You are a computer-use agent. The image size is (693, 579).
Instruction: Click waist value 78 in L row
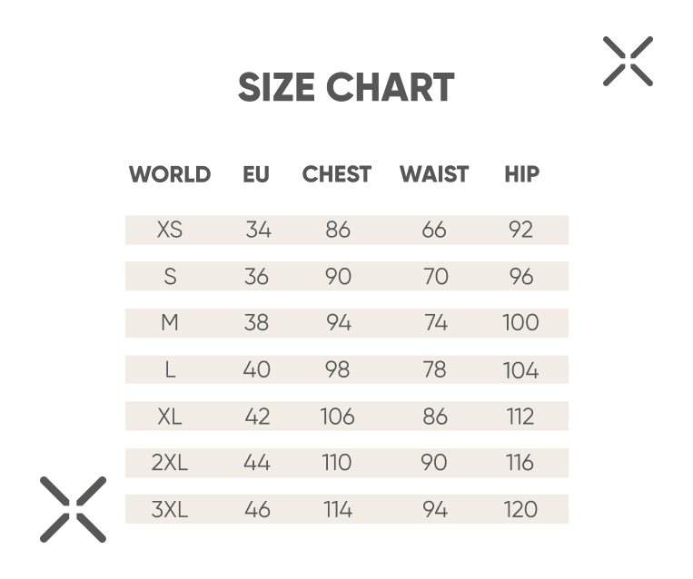435,369
